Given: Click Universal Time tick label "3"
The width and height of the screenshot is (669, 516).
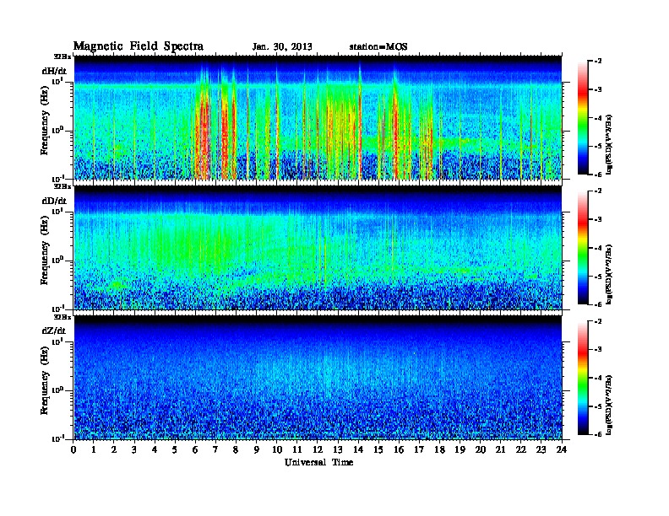Looking at the screenshot, I should click(134, 450).
